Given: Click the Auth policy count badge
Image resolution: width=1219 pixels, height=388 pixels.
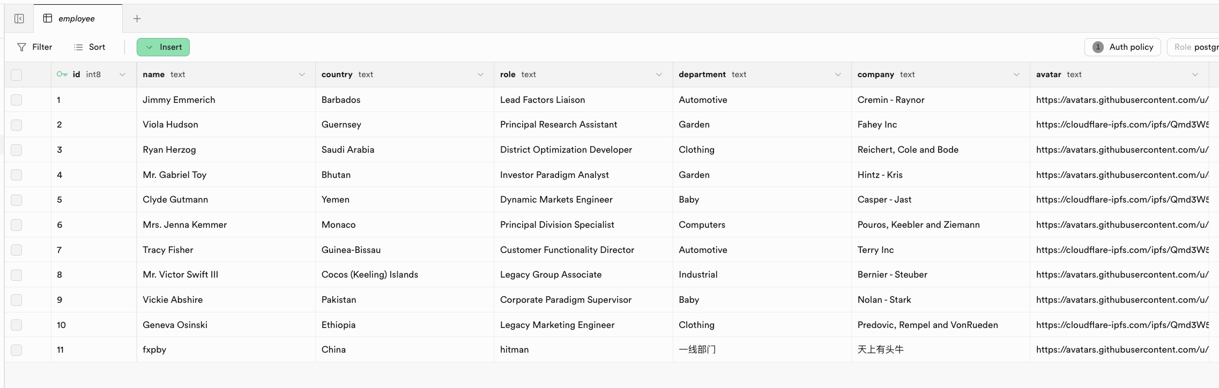Looking at the screenshot, I should coord(1098,47).
